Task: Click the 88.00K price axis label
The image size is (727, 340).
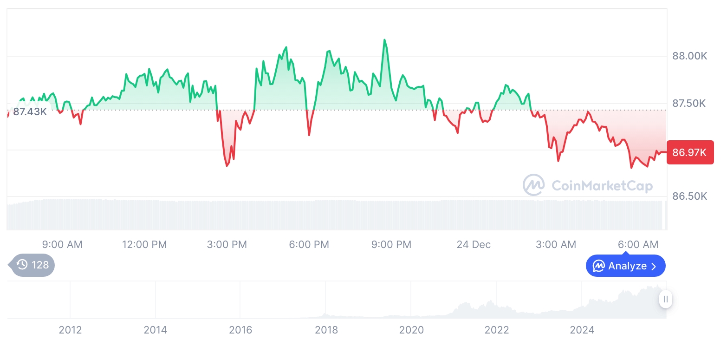Action: pyautogui.click(x=690, y=56)
